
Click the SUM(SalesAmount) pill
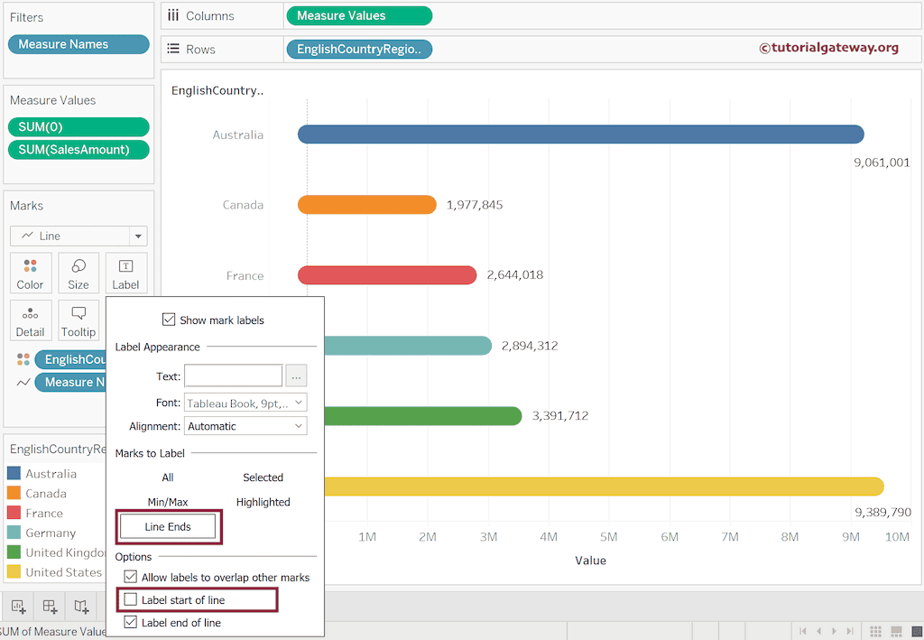pos(79,150)
